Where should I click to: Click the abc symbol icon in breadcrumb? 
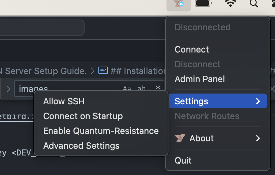coord(103,71)
